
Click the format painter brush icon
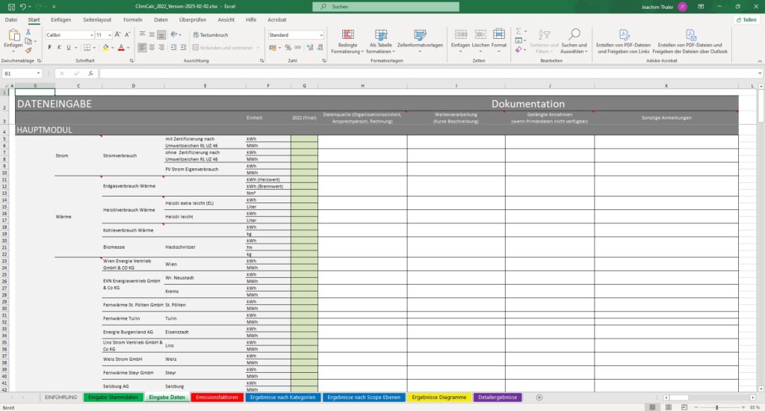click(x=28, y=50)
